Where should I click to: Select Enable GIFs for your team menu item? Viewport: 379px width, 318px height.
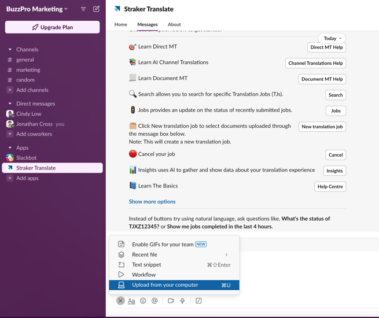(x=174, y=245)
